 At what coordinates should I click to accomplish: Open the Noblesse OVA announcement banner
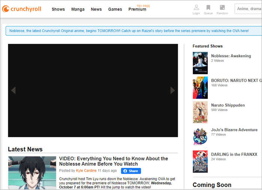pos(134,31)
